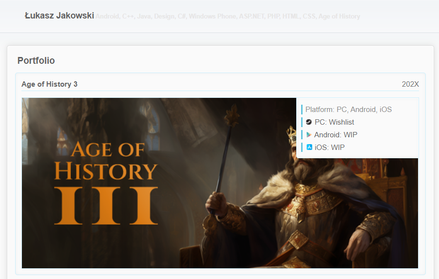This screenshot has height=279, width=439.
Task: Click the 202X release year text
Action: pyautogui.click(x=410, y=84)
